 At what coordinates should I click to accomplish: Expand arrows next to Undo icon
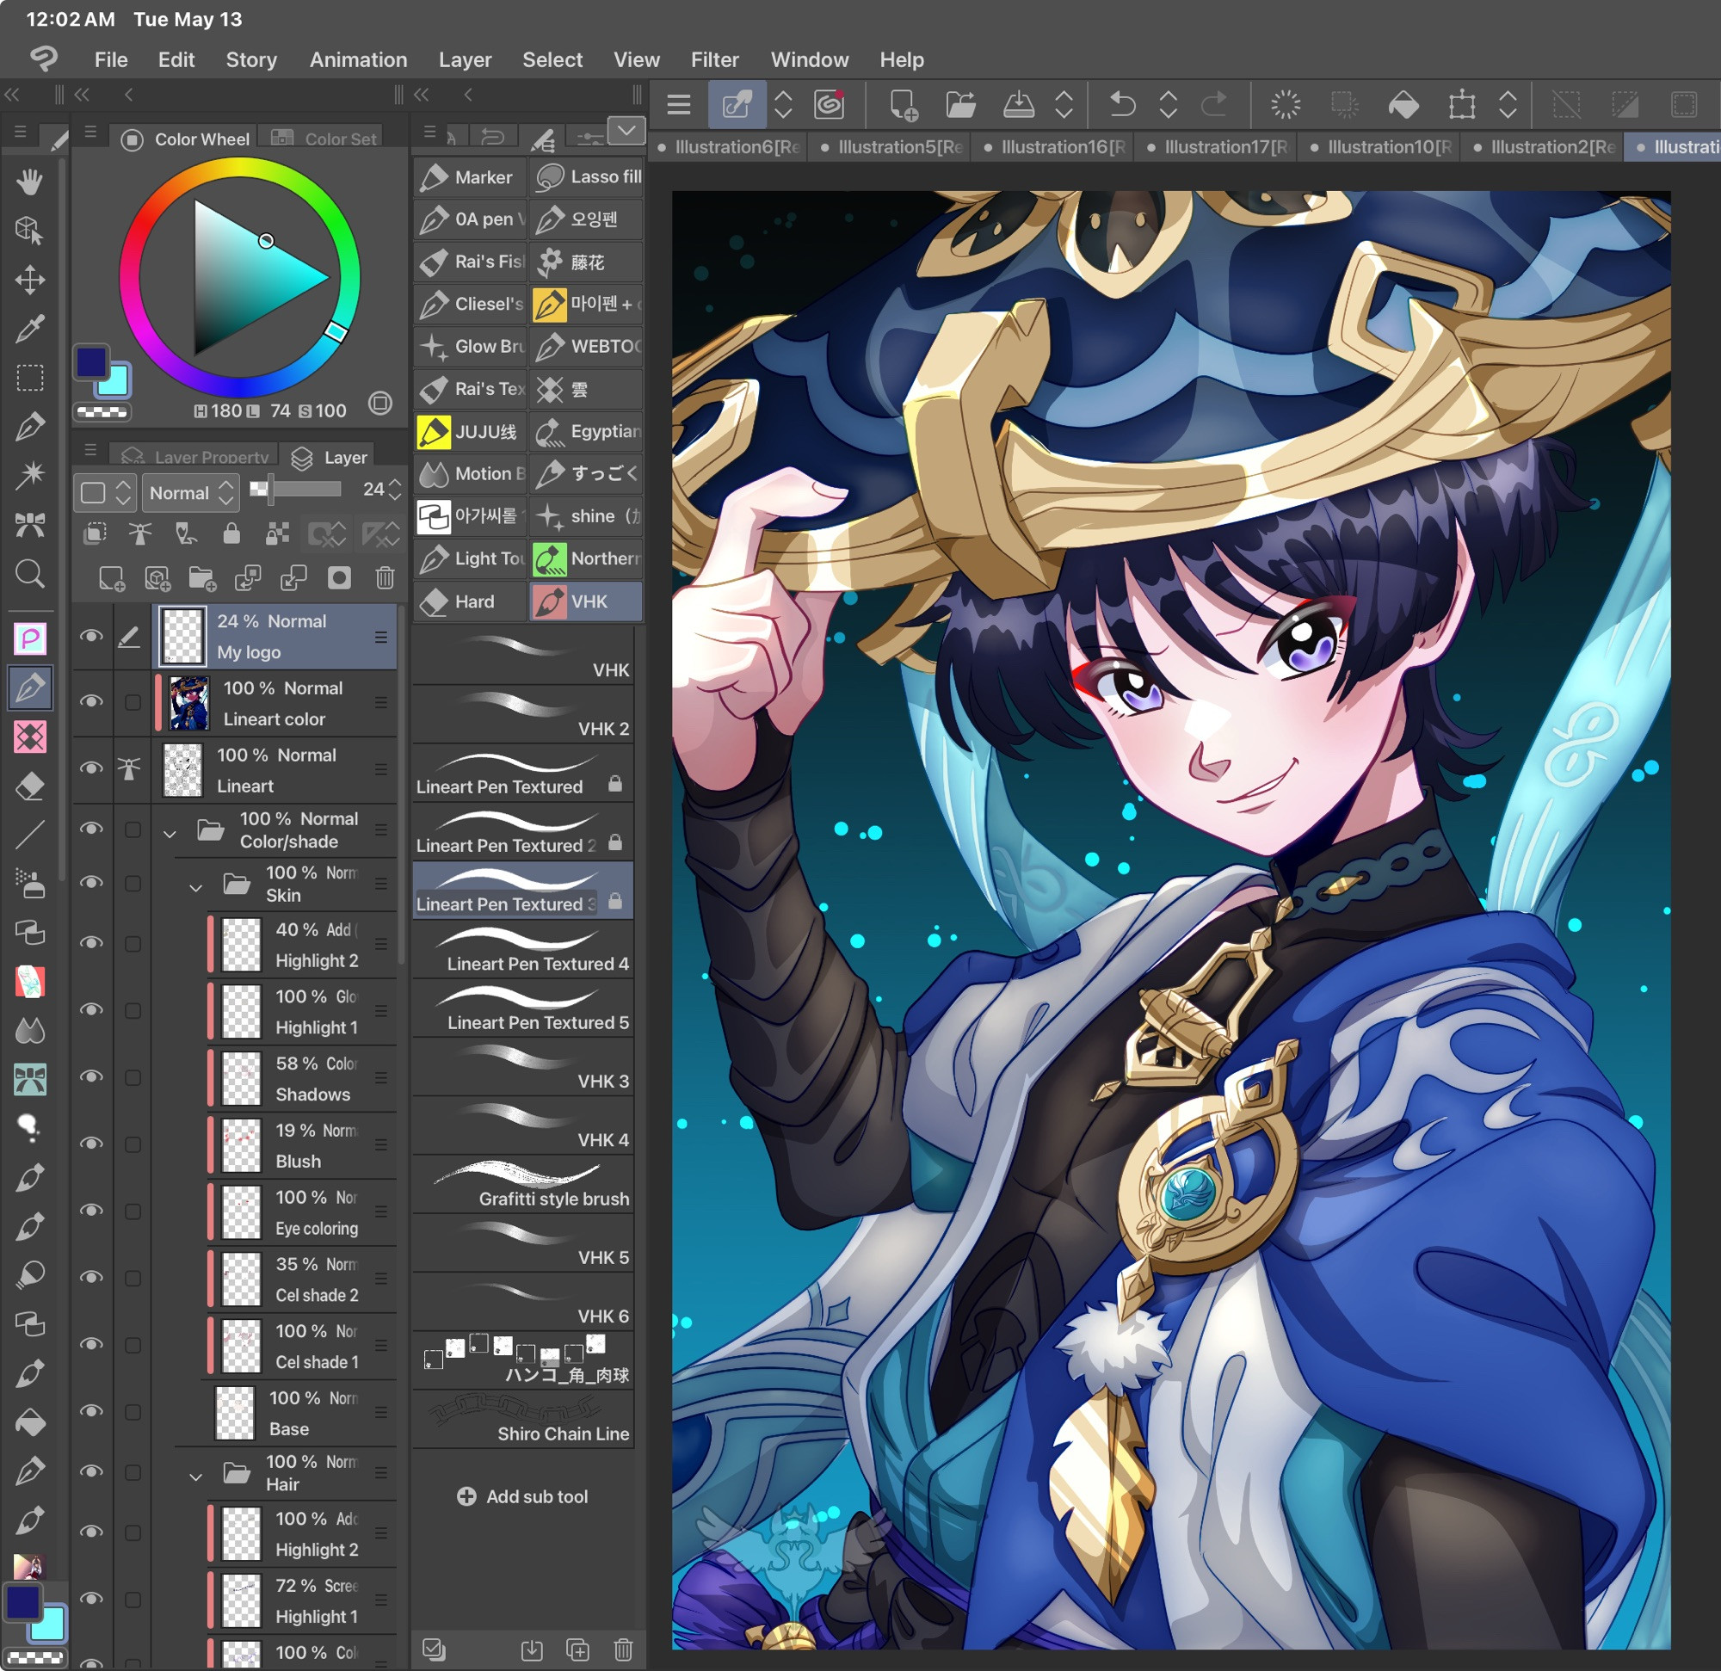tap(1168, 104)
